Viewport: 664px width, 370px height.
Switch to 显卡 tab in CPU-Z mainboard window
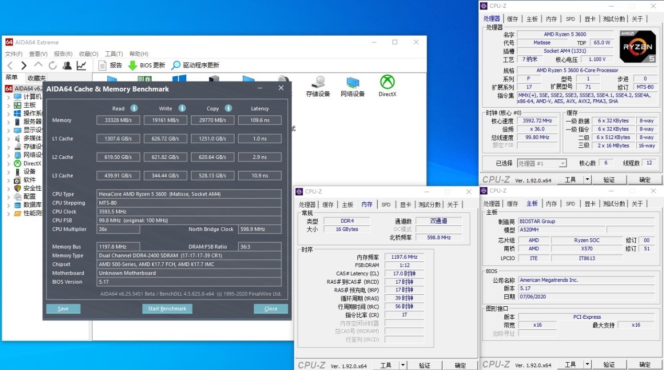590,204
